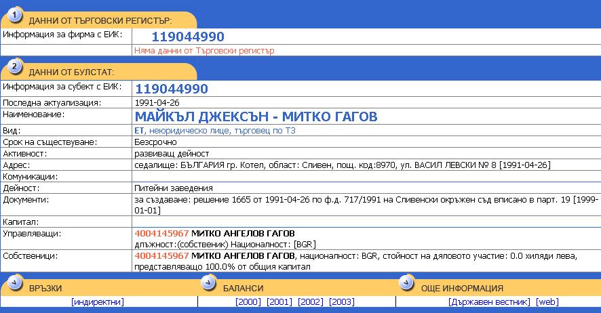Click the number 1 badge icon for ДАННИ ОТ ТЪРГОВСКИ РЕГИСТЪР
Viewport: 601px width, 313px height.
pyautogui.click(x=14, y=16)
